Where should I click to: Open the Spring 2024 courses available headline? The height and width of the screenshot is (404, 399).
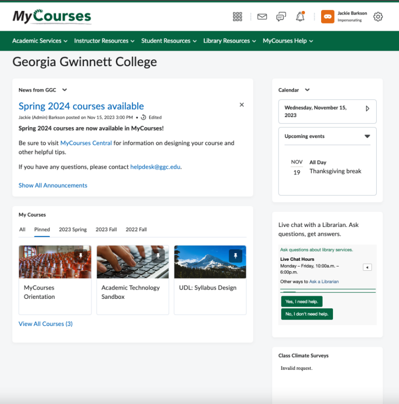coord(81,106)
